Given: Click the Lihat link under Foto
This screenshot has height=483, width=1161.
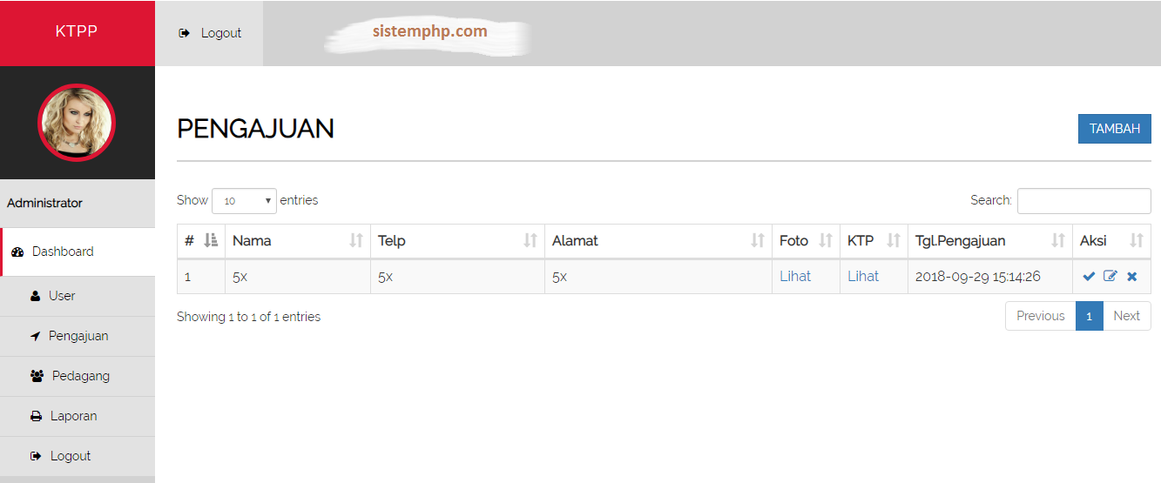Looking at the screenshot, I should pyautogui.click(x=795, y=277).
